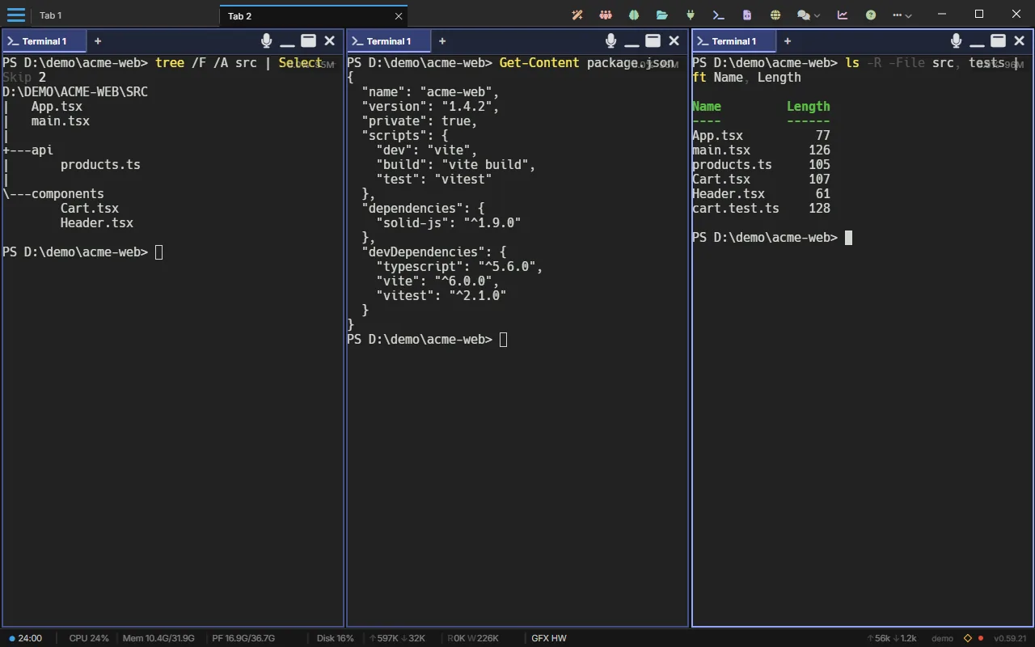Image resolution: width=1035 pixels, height=647 pixels.
Task: Click products.ts in the file tree output
Action: [100, 164]
